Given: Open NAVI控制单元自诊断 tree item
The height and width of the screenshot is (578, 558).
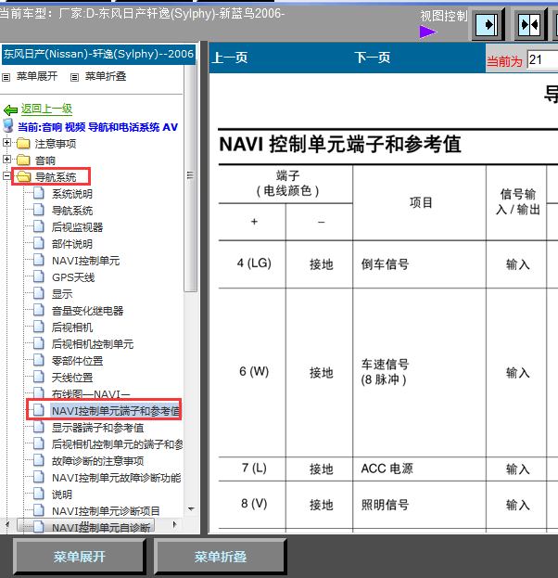Looking at the screenshot, I should point(101,528).
